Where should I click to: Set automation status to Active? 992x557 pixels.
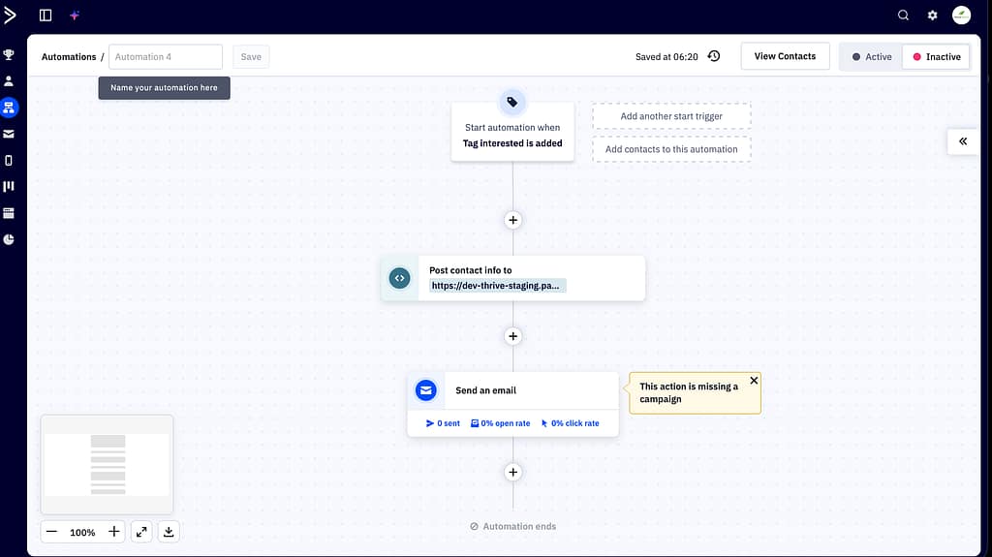[x=871, y=56]
